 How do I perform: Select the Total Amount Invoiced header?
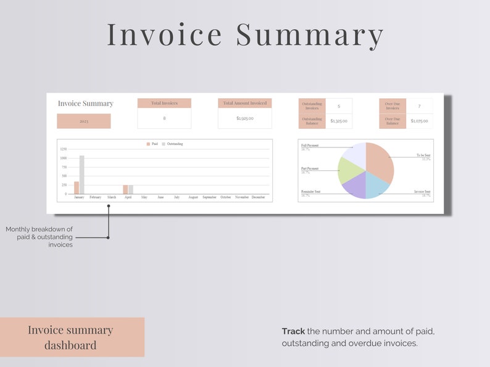tap(245, 103)
